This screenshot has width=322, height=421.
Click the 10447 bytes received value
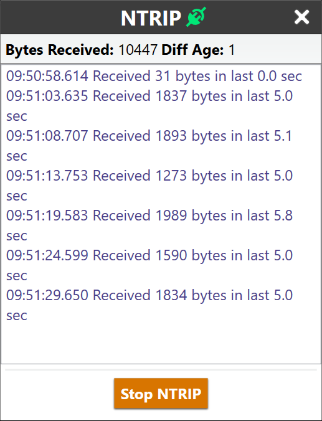pyautogui.click(x=138, y=50)
